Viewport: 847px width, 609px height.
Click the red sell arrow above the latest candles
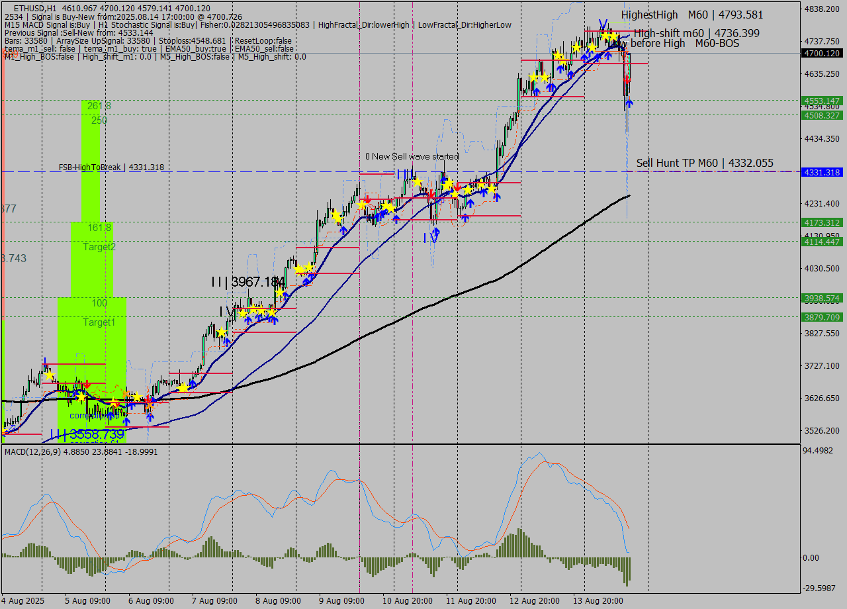[627, 79]
